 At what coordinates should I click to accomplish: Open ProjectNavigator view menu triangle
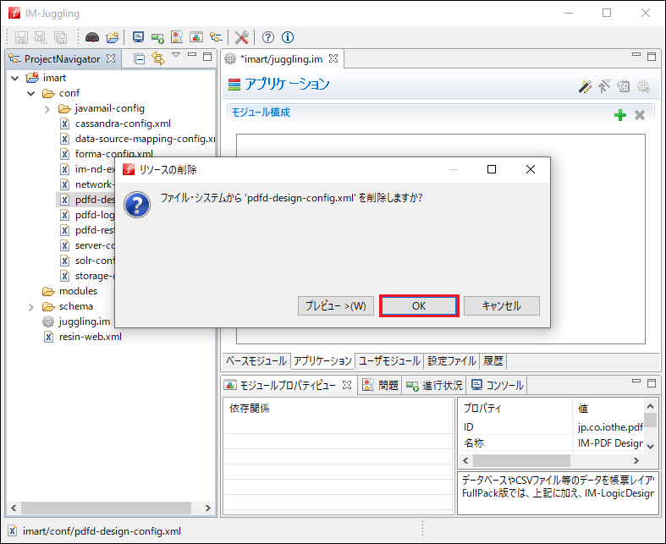176,55
